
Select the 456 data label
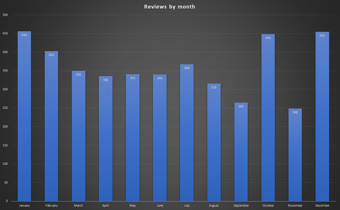24,35
